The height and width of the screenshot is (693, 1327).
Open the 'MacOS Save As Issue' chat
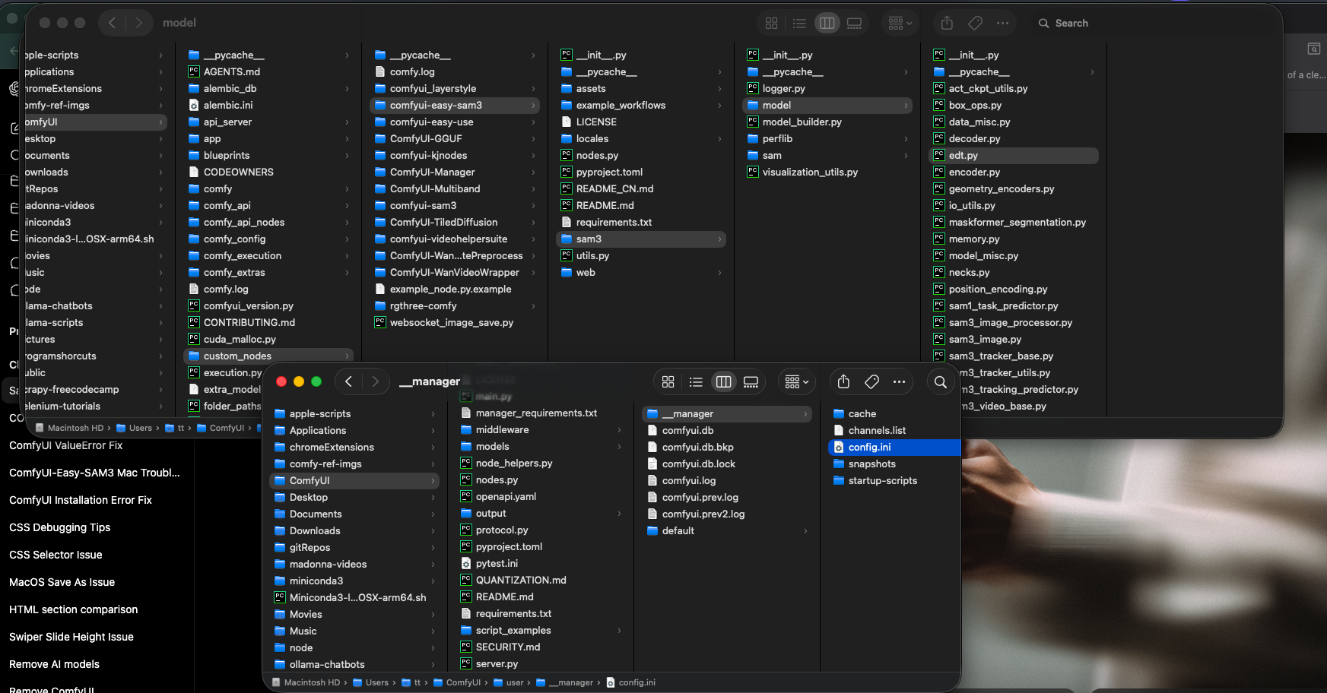[62, 582]
